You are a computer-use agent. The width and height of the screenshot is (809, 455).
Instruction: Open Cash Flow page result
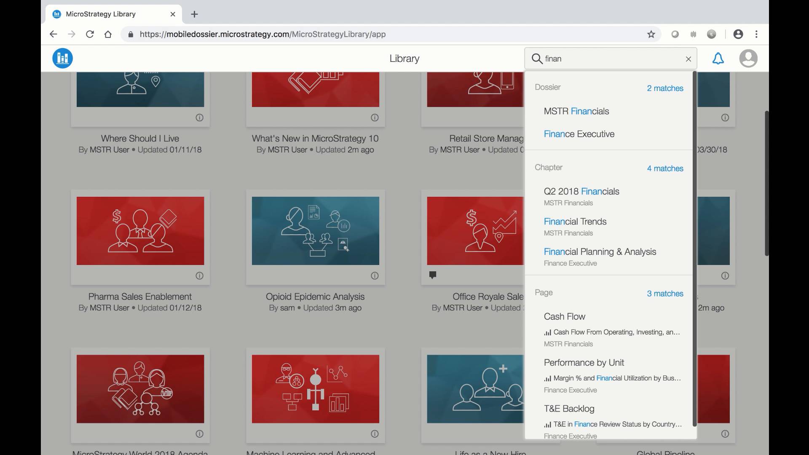pyautogui.click(x=564, y=316)
